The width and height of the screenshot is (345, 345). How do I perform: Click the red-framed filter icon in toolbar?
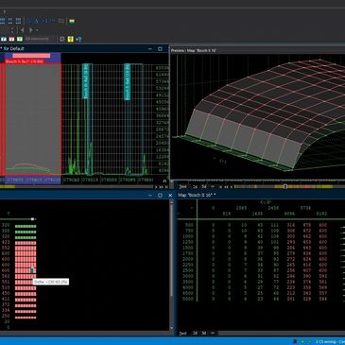[11, 39]
